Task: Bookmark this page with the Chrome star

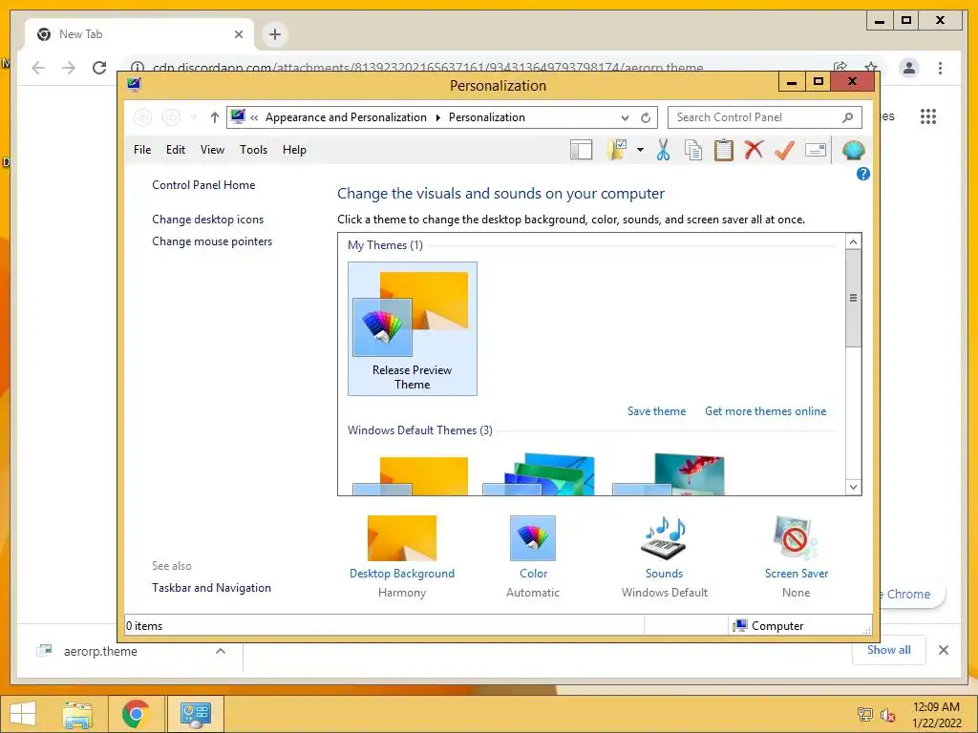Action: click(871, 67)
